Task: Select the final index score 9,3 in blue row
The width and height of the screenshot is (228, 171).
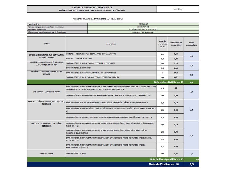Action: pos(191,164)
